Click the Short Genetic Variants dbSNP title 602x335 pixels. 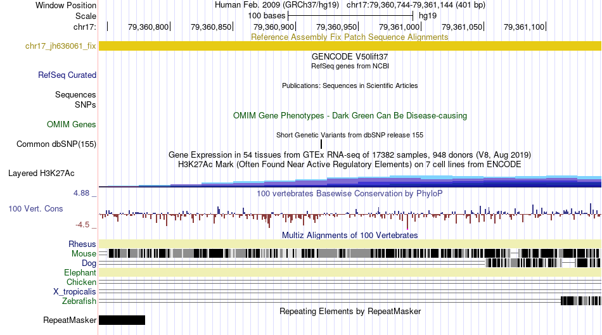click(350, 135)
